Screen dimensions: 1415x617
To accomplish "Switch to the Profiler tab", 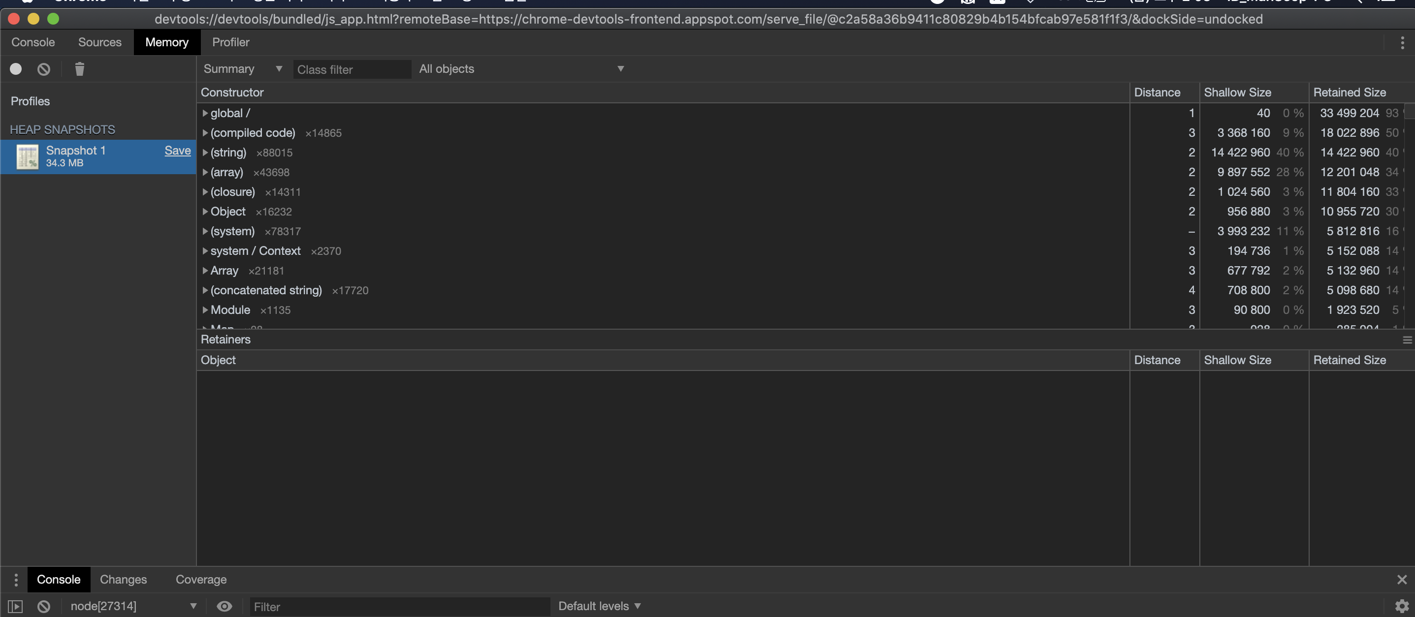I will click(x=231, y=42).
